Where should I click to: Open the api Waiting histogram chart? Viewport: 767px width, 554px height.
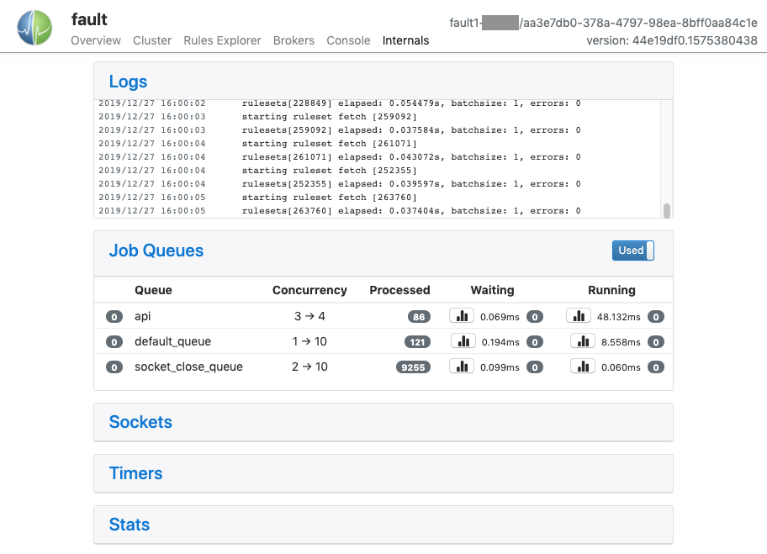462,316
